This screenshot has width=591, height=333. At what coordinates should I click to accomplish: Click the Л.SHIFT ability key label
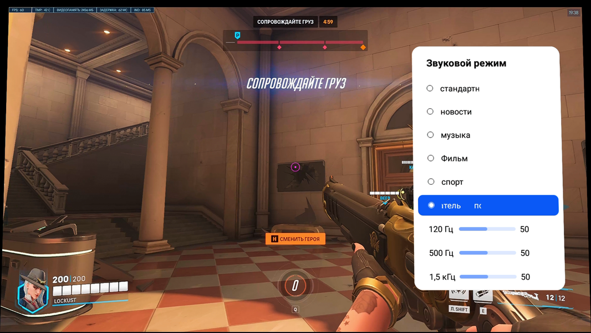[x=459, y=309]
